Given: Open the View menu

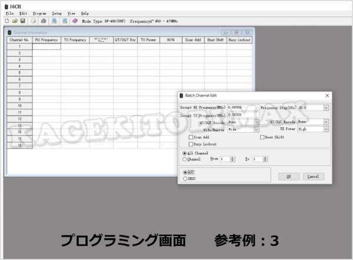Looking at the screenshot, I should 71,13.
